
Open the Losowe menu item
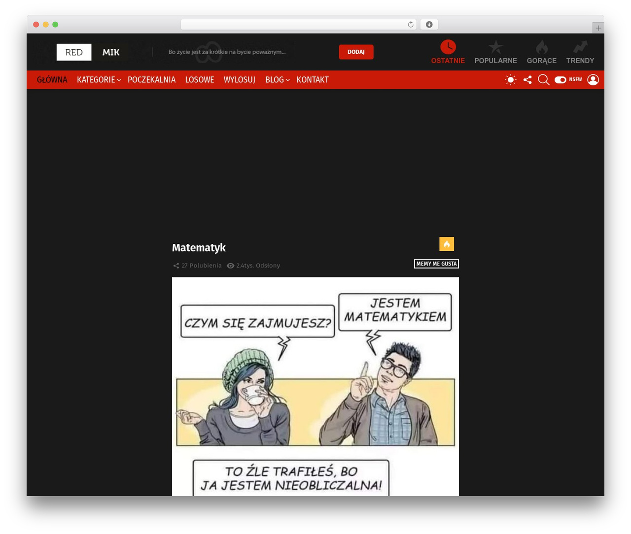199,80
